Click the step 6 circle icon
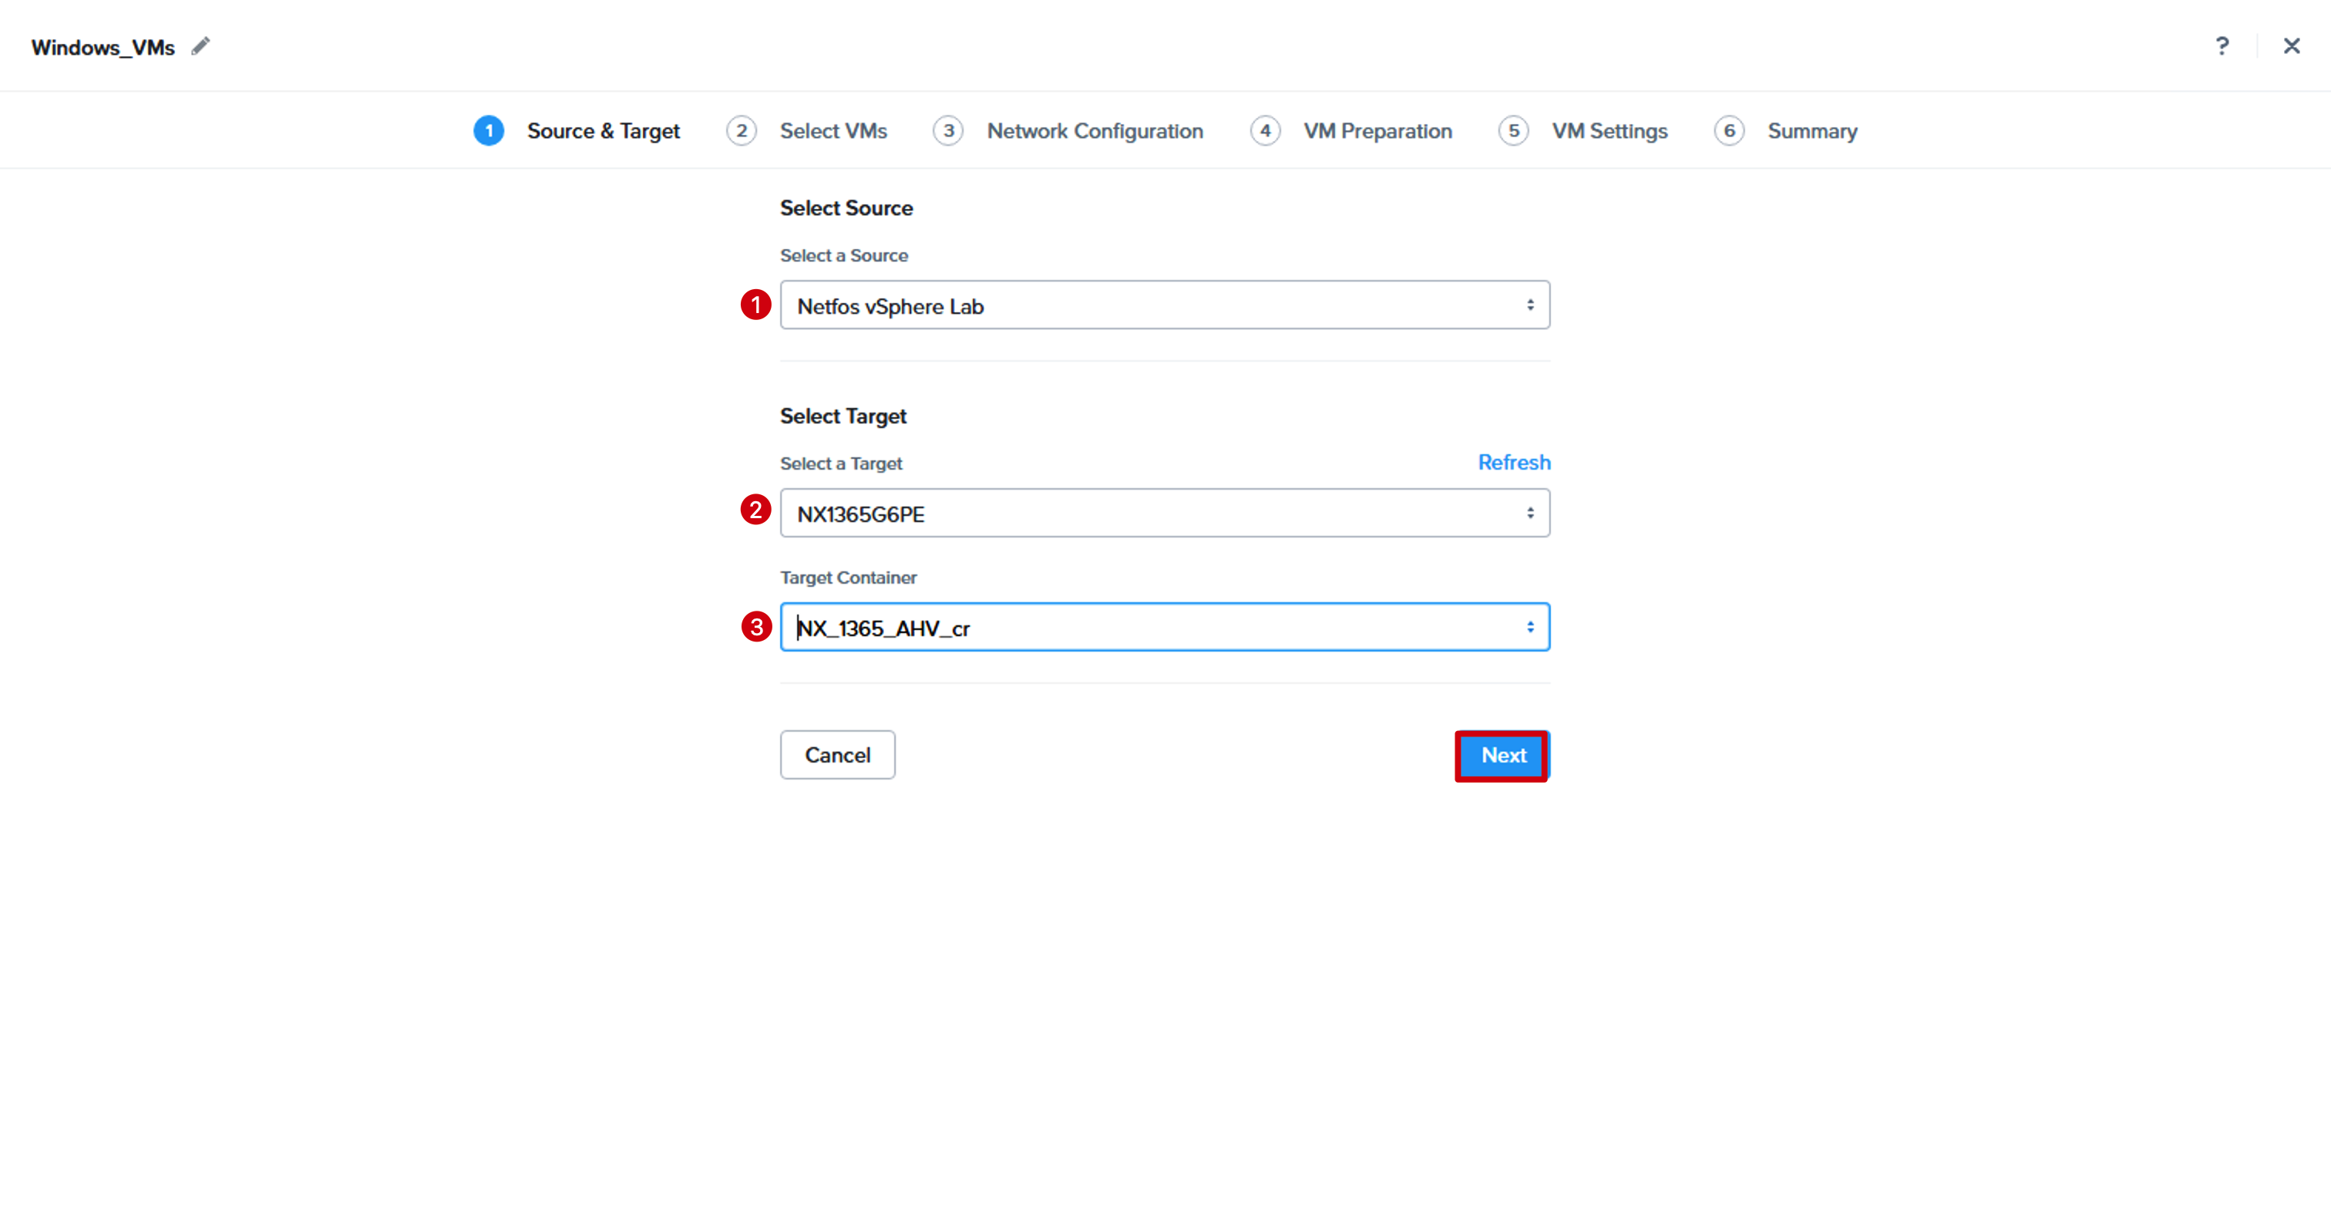This screenshot has height=1206, width=2331. coord(1729,131)
